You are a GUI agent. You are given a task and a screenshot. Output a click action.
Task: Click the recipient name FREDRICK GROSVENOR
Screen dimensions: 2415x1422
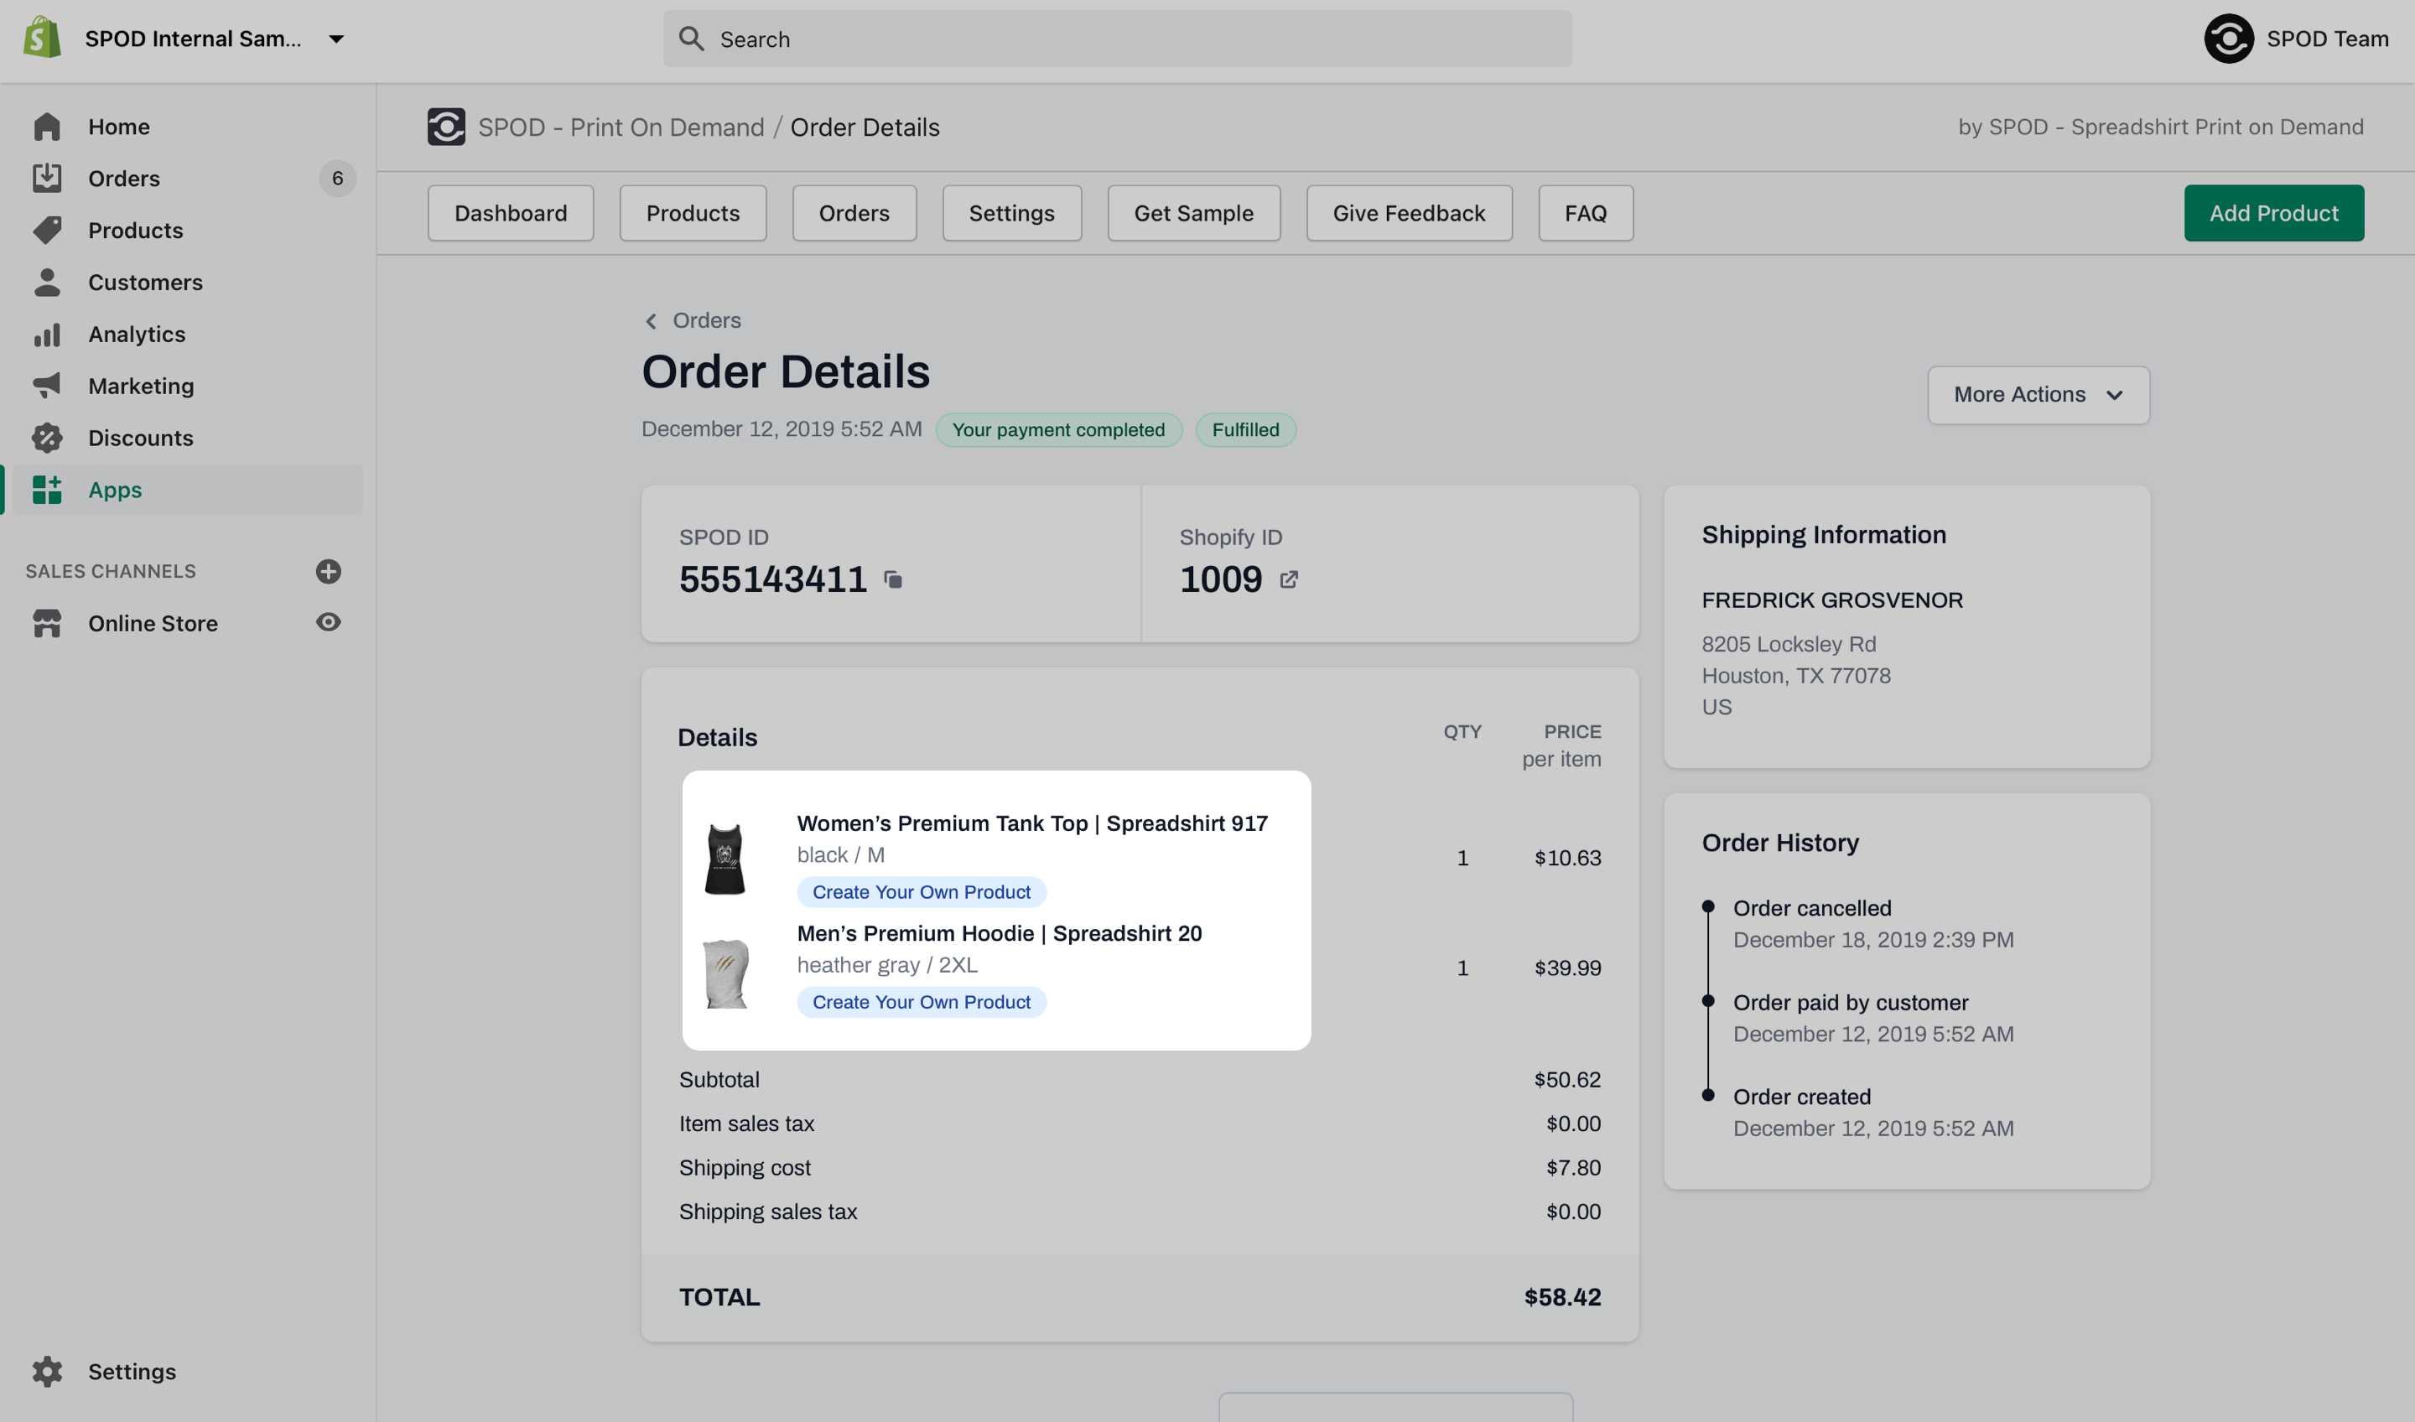1832,599
